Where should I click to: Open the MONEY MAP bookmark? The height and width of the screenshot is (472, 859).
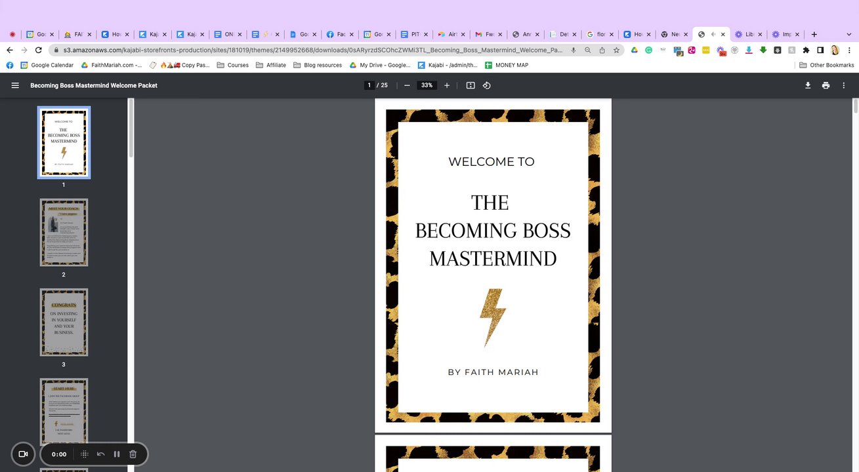click(x=506, y=65)
